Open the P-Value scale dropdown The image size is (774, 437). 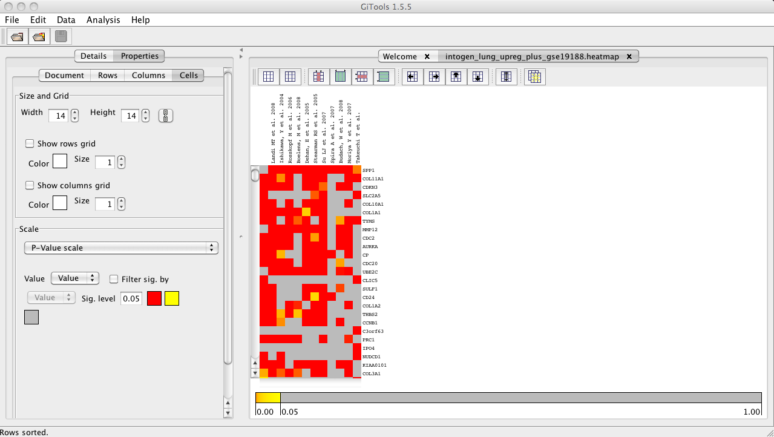[121, 248]
